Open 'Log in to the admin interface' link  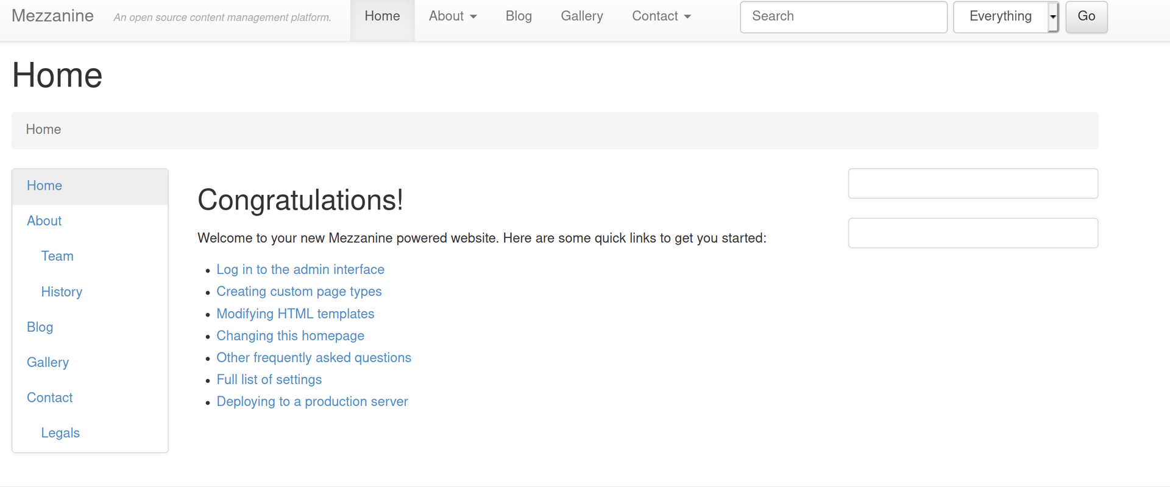[x=300, y=270]
